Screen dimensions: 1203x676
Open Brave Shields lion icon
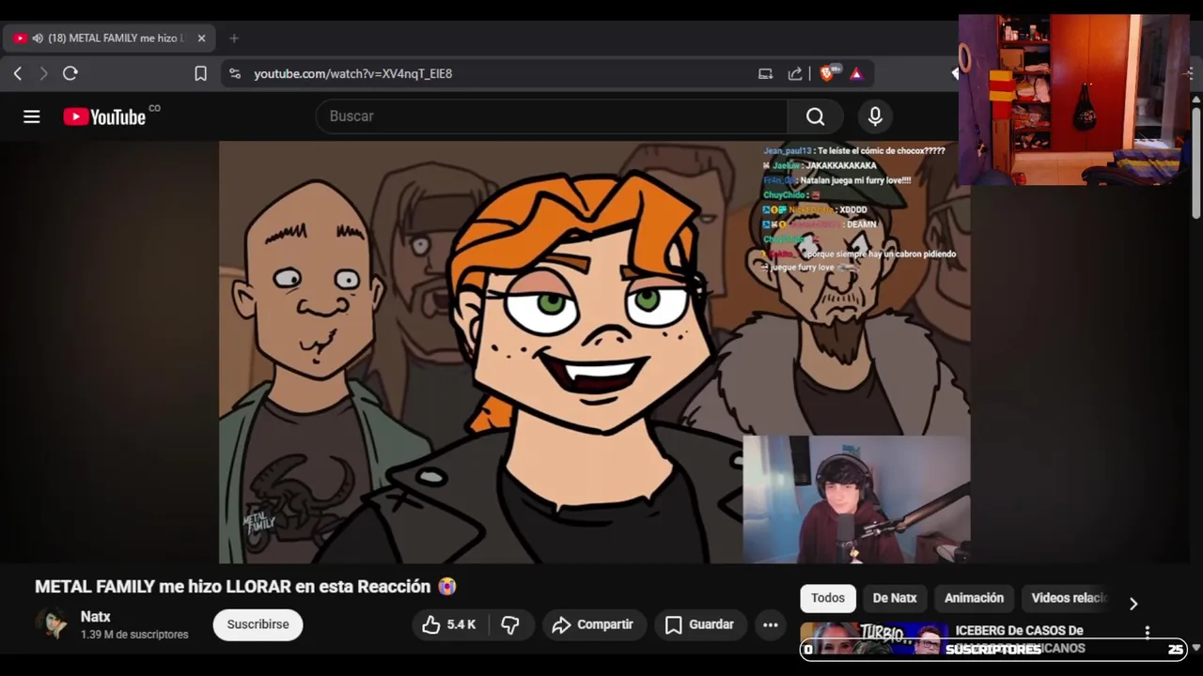[827, 73]
